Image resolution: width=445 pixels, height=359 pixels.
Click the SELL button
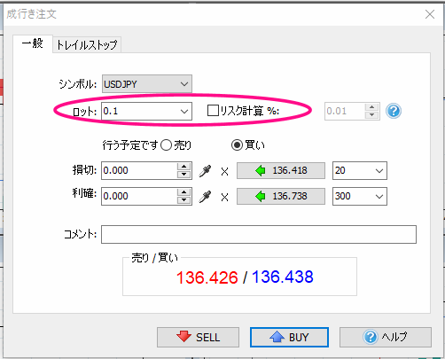[x=198, y=337]
